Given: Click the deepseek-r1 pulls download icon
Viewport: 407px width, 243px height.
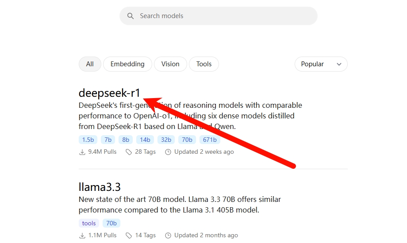Looking at the screenshot, I should [x=82, y=152].
